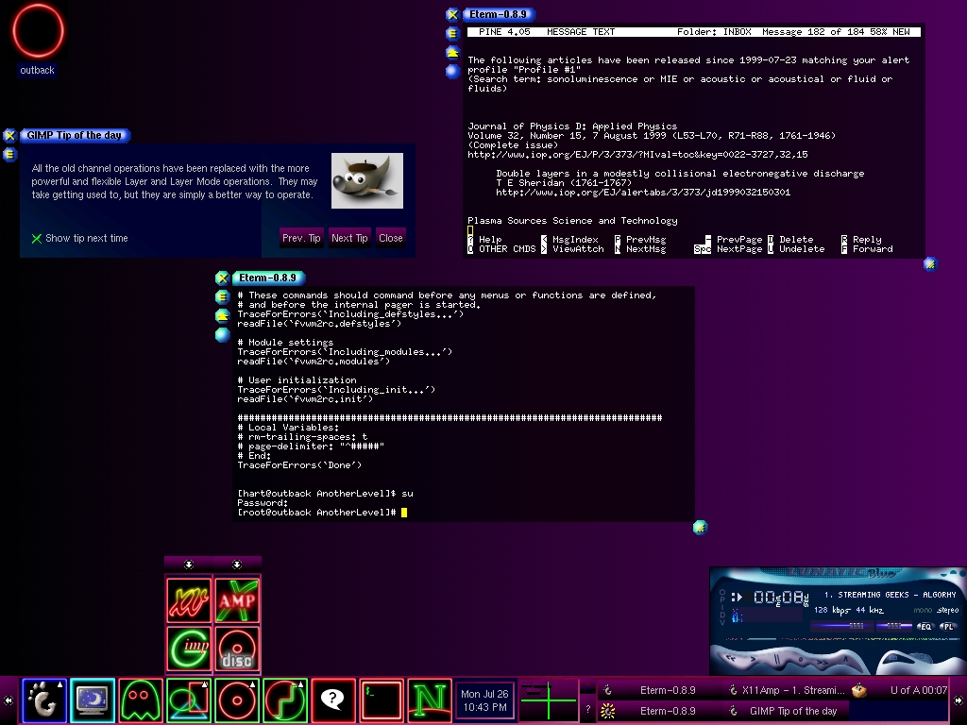Show the previous GIMP tip

click(x=301, y=238)
